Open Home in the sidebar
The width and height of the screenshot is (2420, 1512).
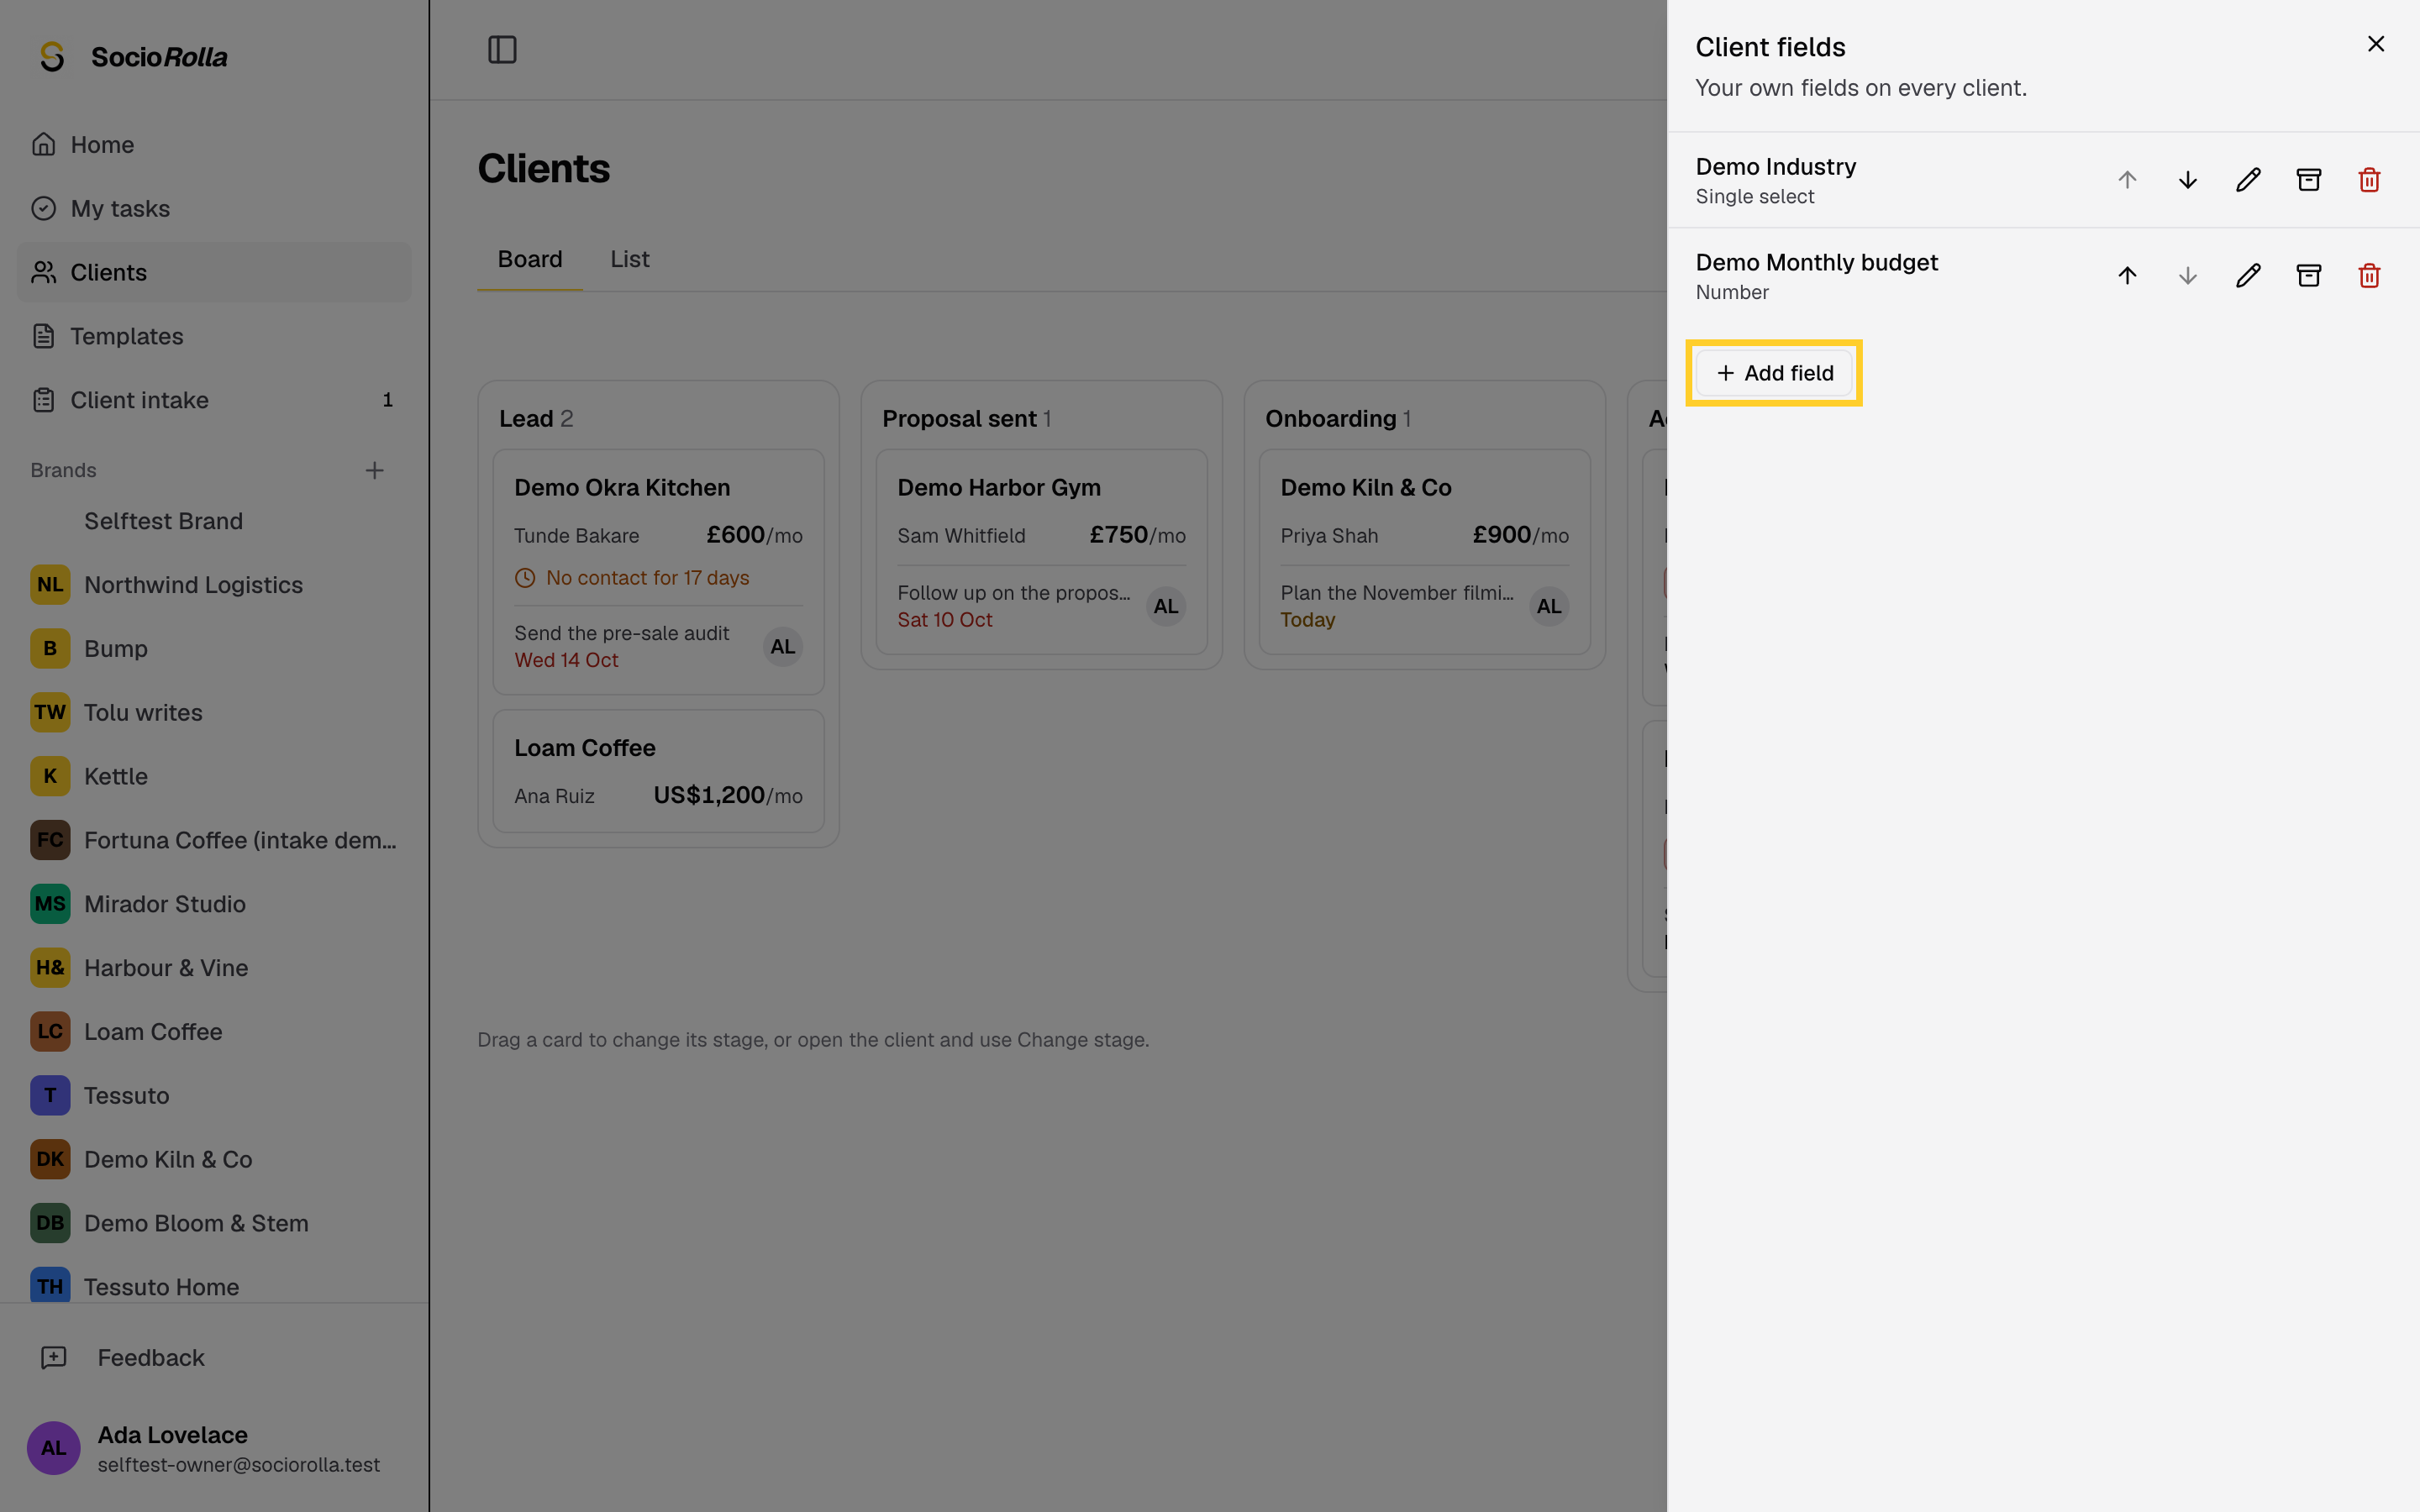(x=214, y=144)
